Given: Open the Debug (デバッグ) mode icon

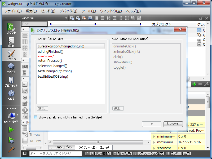Looking at the screenshot, I should pyautogui.click(x=11, y=68).
